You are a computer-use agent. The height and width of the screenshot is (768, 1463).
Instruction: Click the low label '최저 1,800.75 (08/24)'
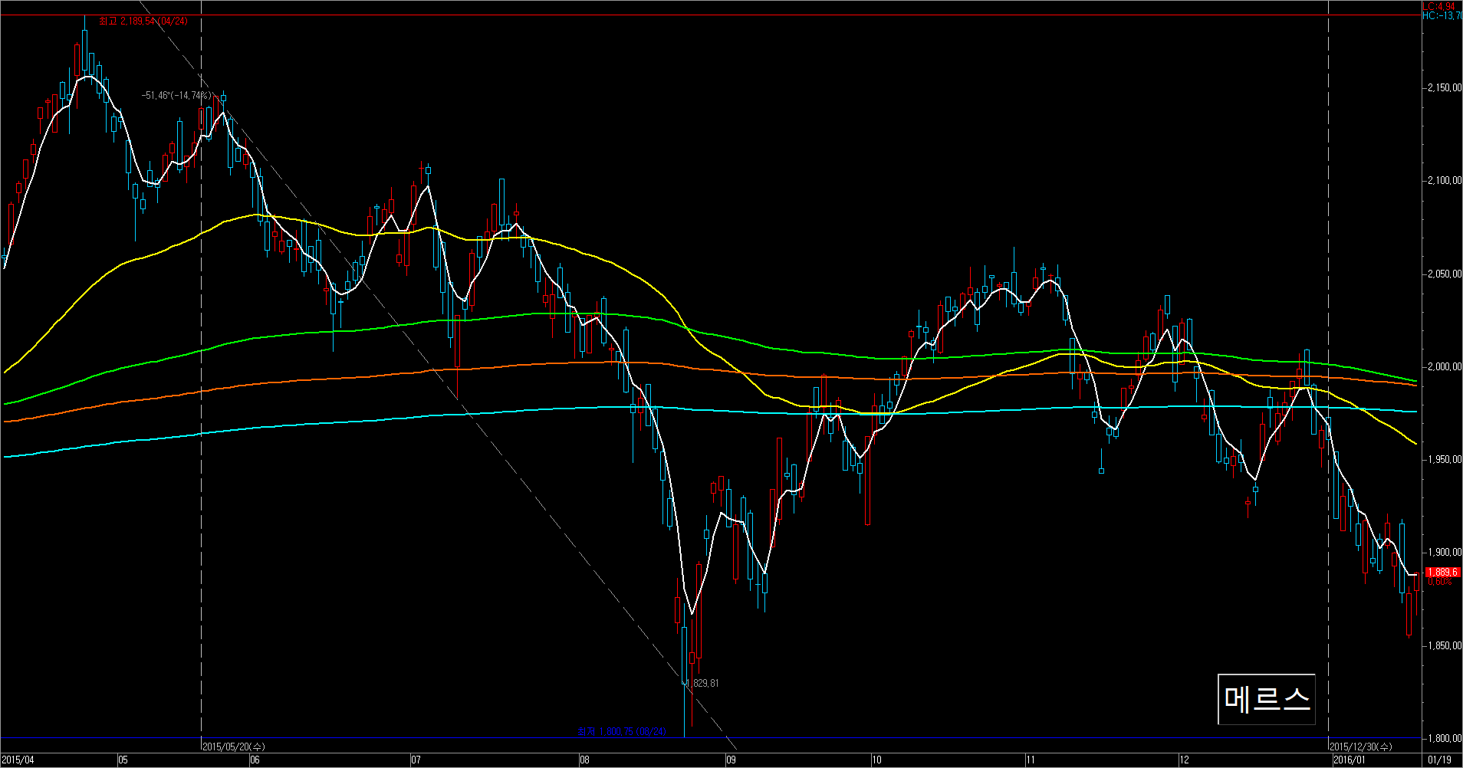[622, 732]
